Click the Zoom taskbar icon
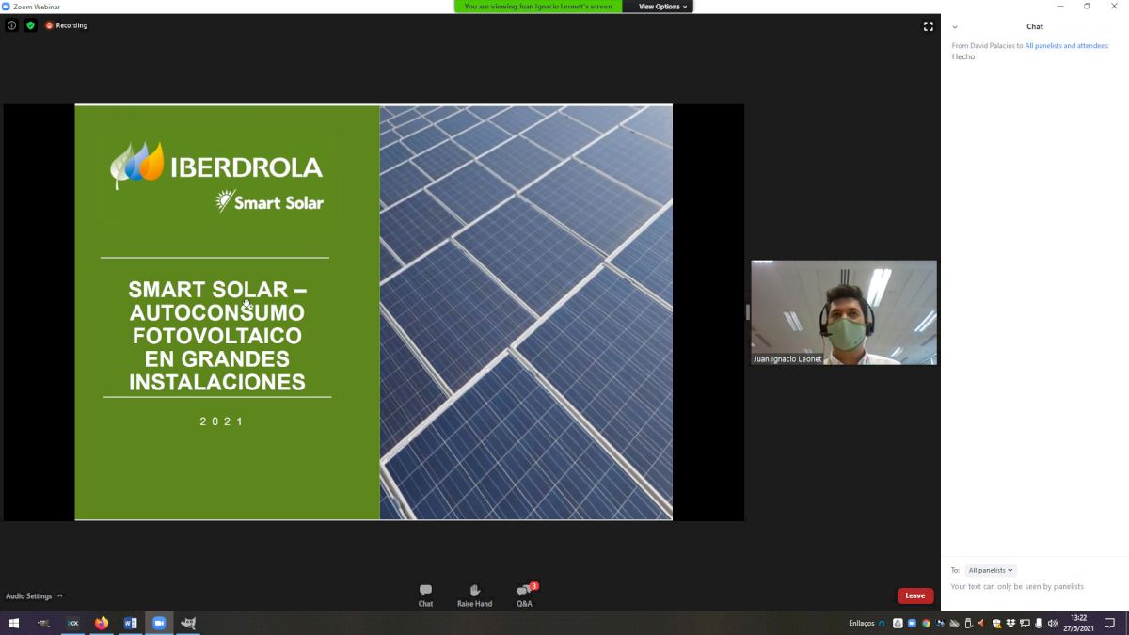 coord(159,623)
